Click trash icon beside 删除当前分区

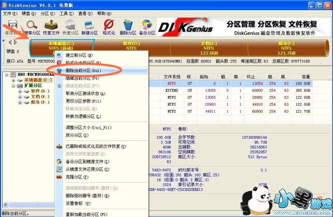pos(59,70)
